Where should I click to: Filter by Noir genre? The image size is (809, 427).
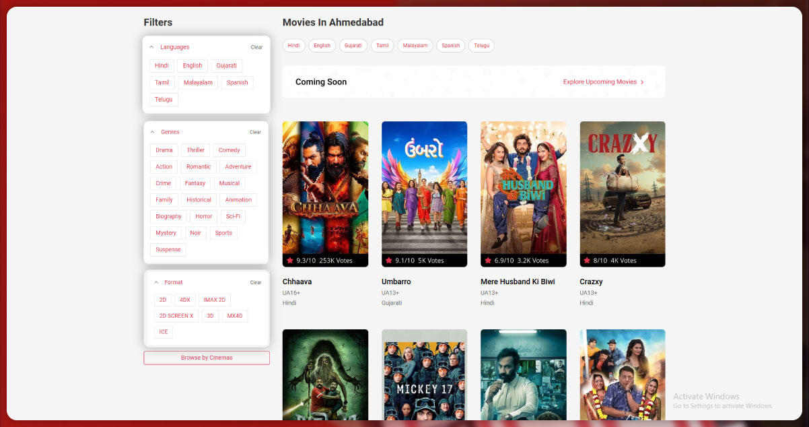(x=196, y=233)
